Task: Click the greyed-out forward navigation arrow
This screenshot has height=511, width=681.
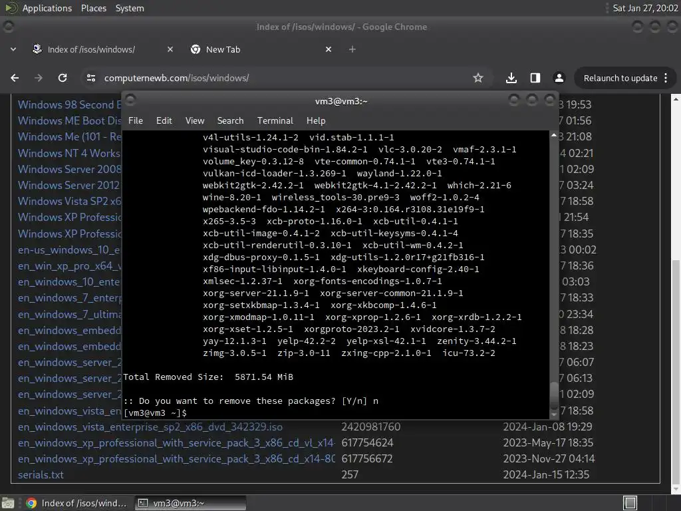Action: [x=39, y=78]
